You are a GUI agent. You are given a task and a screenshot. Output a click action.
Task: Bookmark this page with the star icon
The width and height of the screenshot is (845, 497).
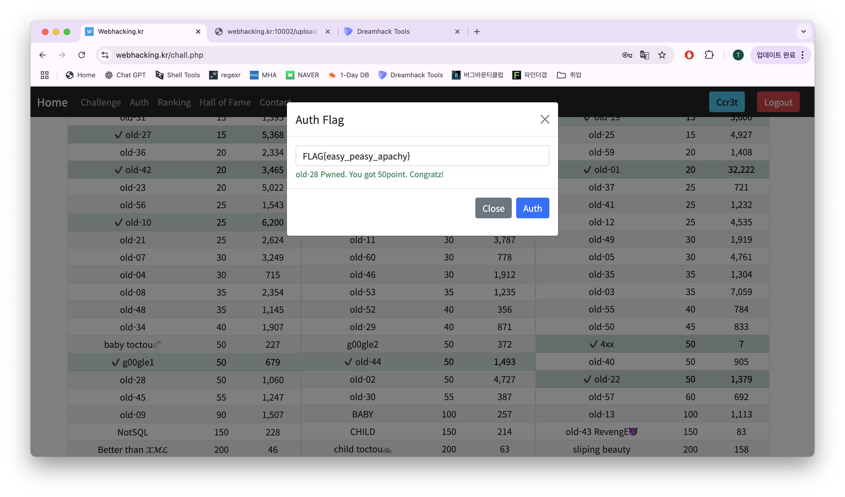(662, 55)
